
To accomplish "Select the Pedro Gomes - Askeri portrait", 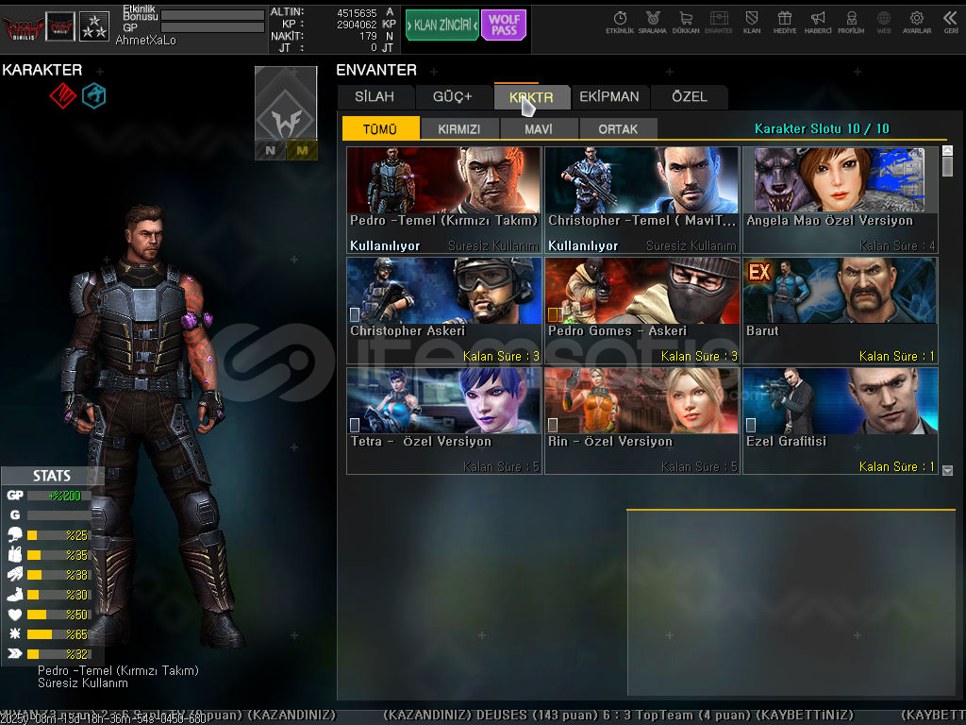I will (x=641, y=291).
